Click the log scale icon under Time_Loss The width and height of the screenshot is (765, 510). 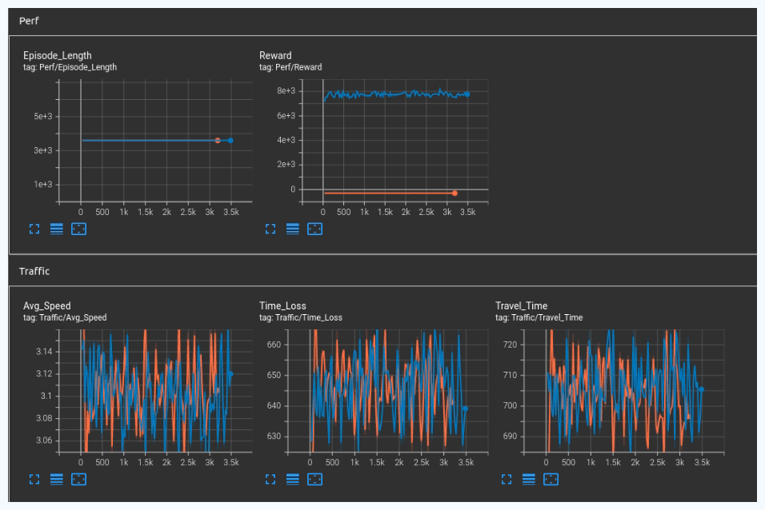click(292, 479)
